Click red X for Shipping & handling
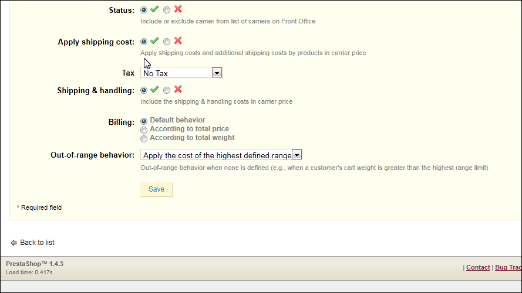Image resolution: width=522 pixels, height=293 pixels. 178,89
